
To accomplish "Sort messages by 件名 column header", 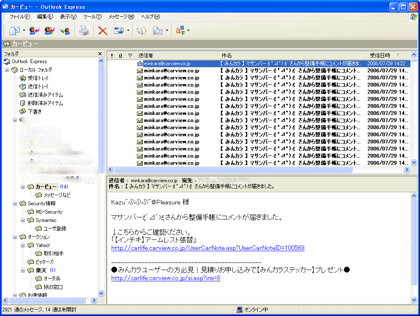I will pos(291,56).
